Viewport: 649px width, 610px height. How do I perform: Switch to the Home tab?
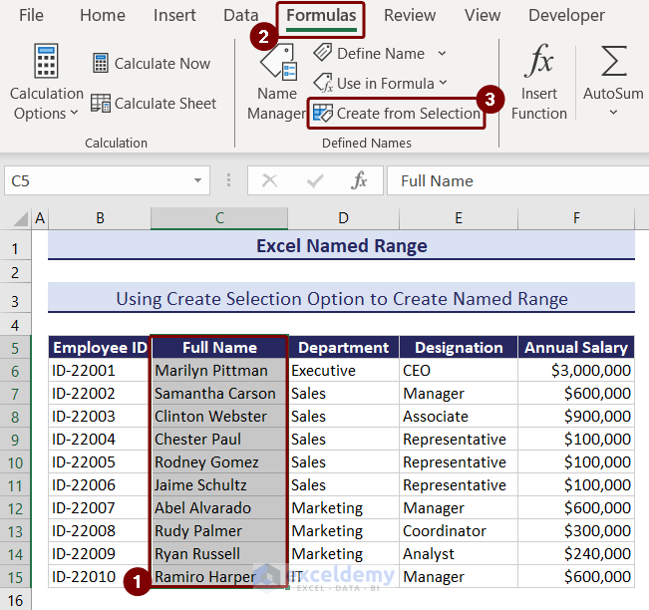(103, 15)
